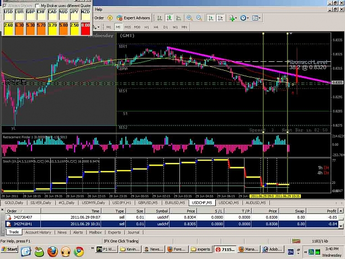
Task: Switch to Mailbox terminal tab
Action: point(95,232)
